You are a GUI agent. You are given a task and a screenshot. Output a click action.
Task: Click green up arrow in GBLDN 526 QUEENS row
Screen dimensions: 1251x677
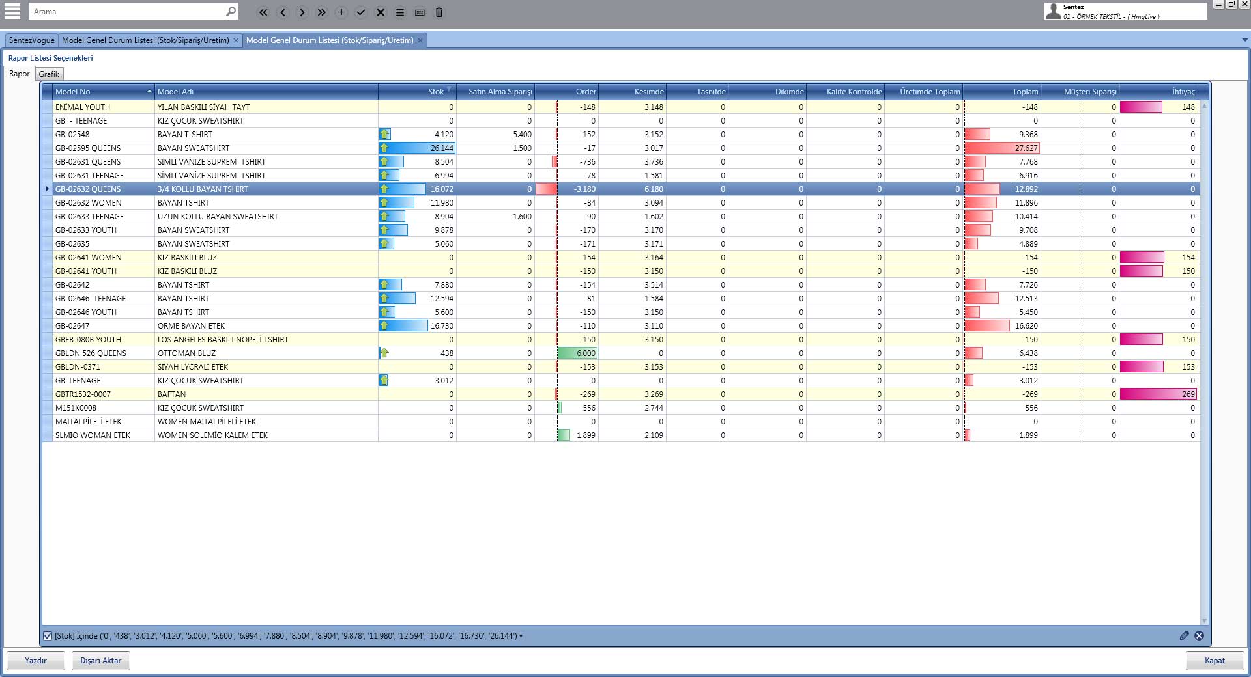click(384, 353)
